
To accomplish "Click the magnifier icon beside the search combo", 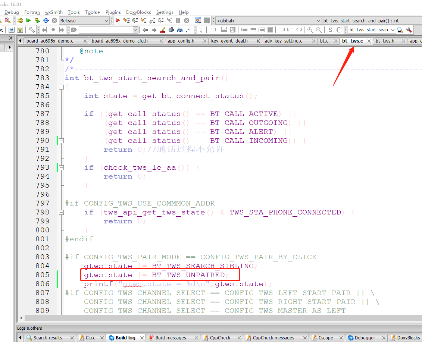I will coord(400,30).
